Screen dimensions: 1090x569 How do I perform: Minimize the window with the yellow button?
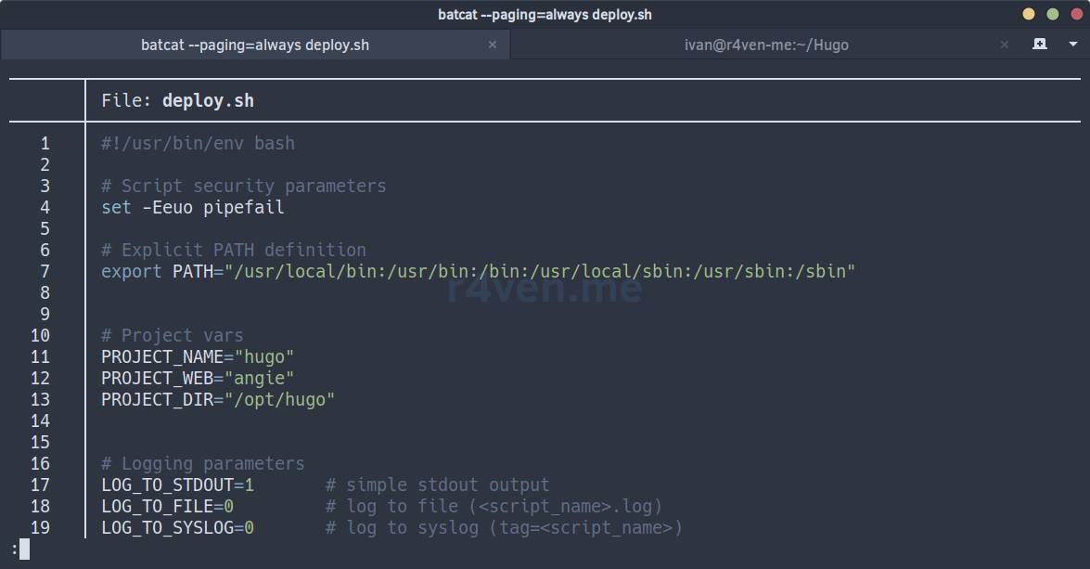[x=1029, y=14]
